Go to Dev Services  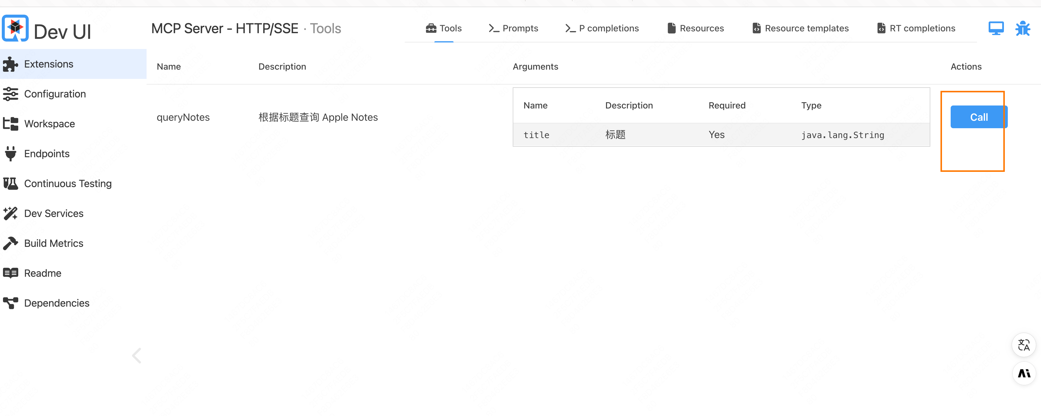73,214
